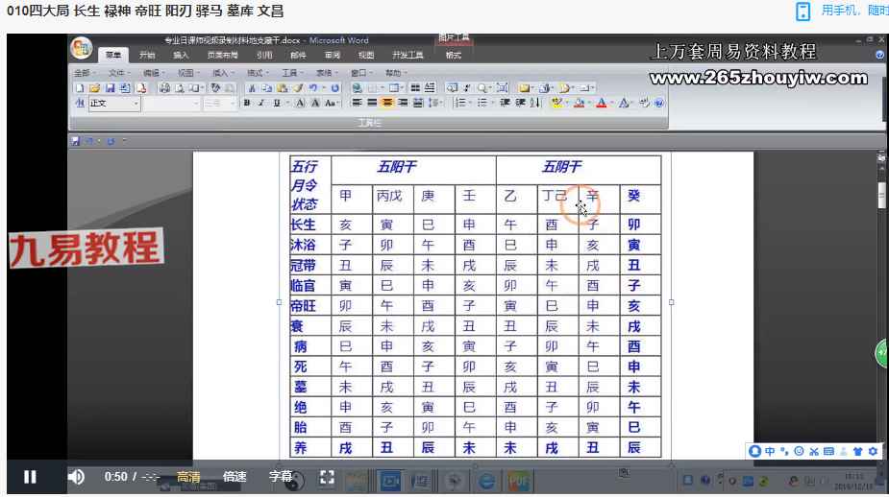Viewport: 889px width, 497px height.
Task: Click the Bold formatting icon
Action: pos(247,103)
